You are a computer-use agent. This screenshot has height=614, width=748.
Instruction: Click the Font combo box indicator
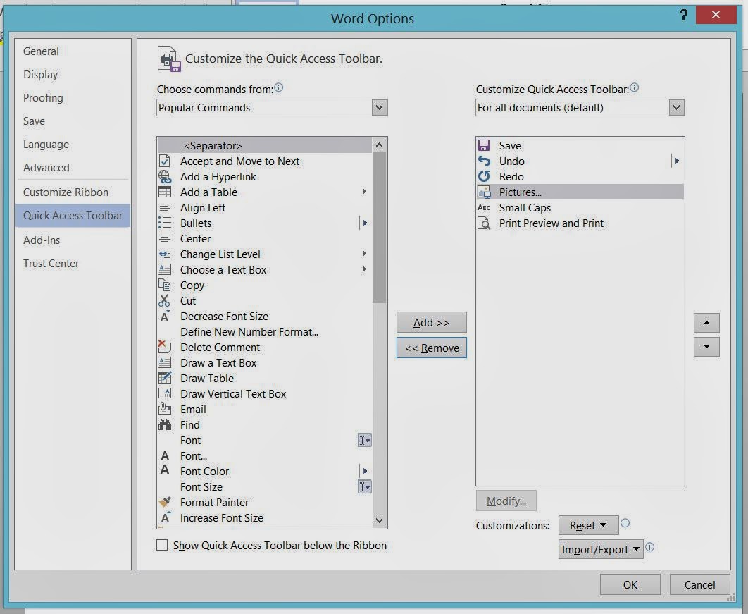pyautogui.click(x=364, y=440)
